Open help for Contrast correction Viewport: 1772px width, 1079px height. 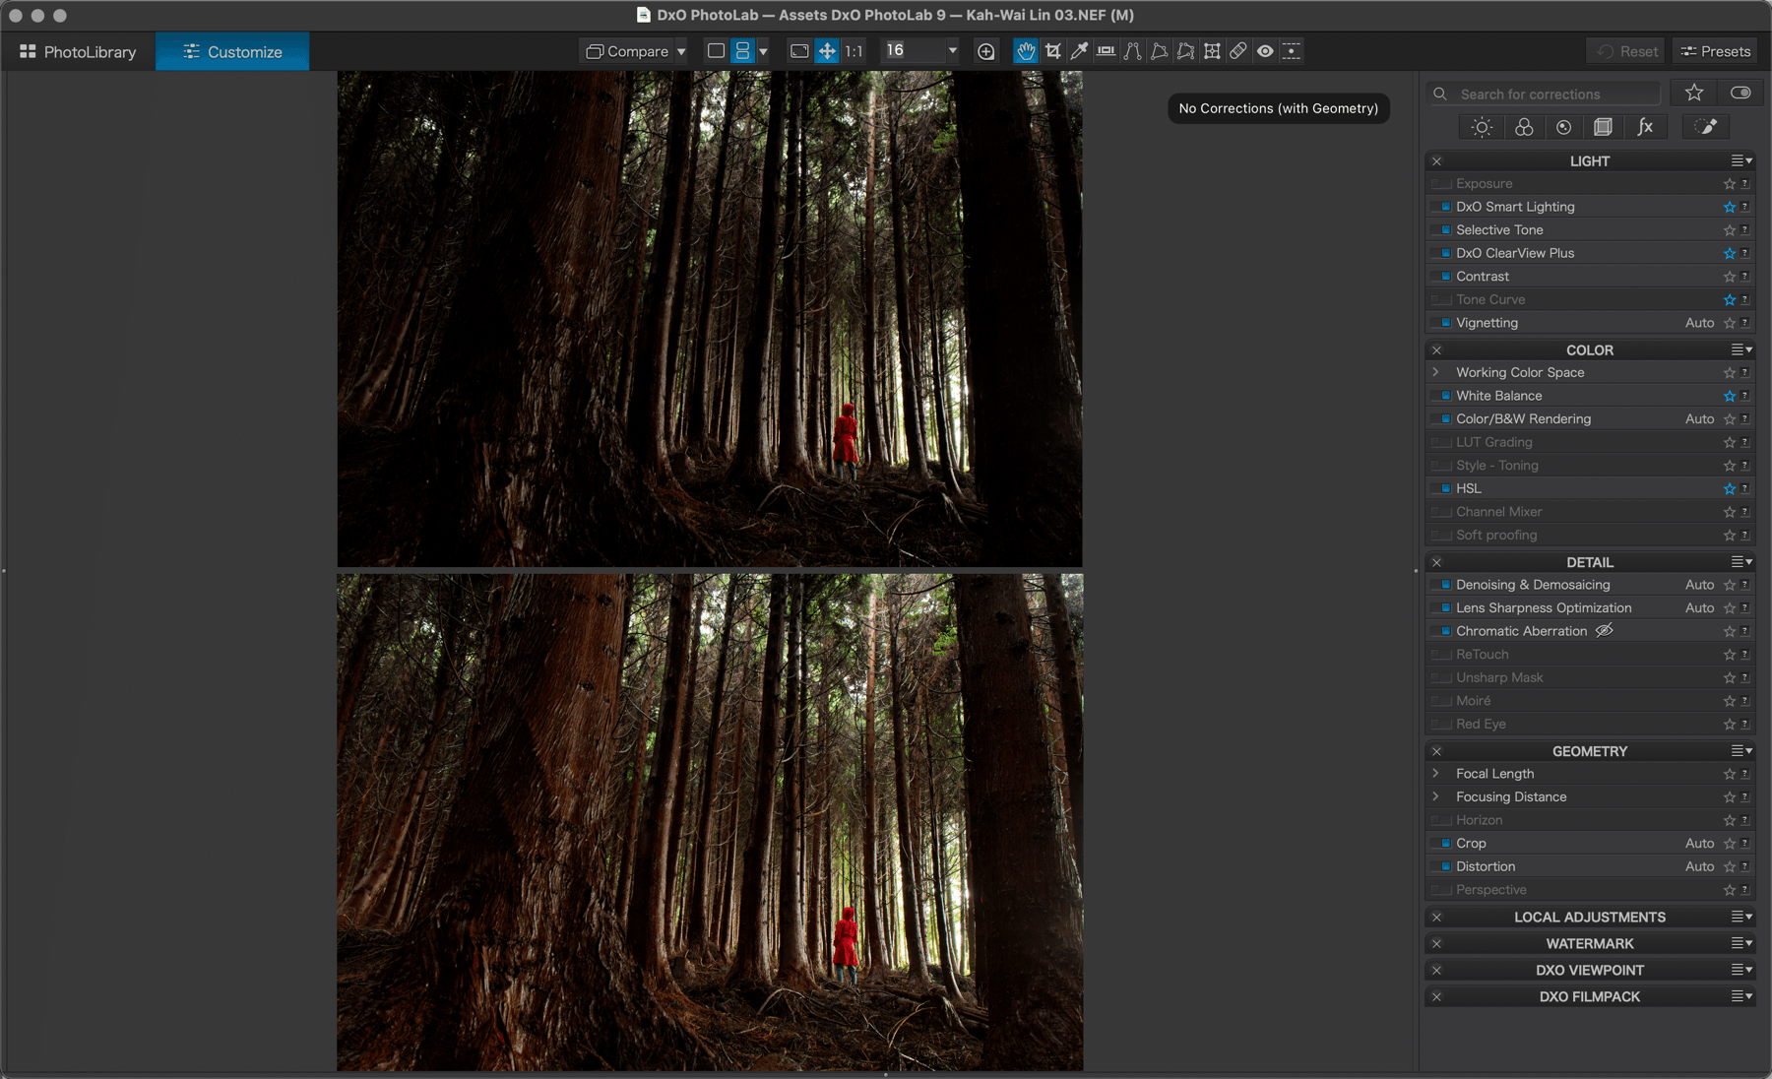(x=1745, y=277)
